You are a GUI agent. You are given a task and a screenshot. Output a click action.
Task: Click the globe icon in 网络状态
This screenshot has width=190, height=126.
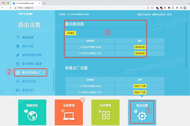32,116
